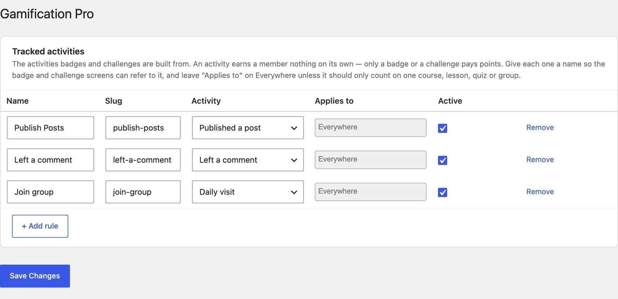Open the Published a post activity dropdown
This screenshot has height=299, width=618.
click(248, 128)
